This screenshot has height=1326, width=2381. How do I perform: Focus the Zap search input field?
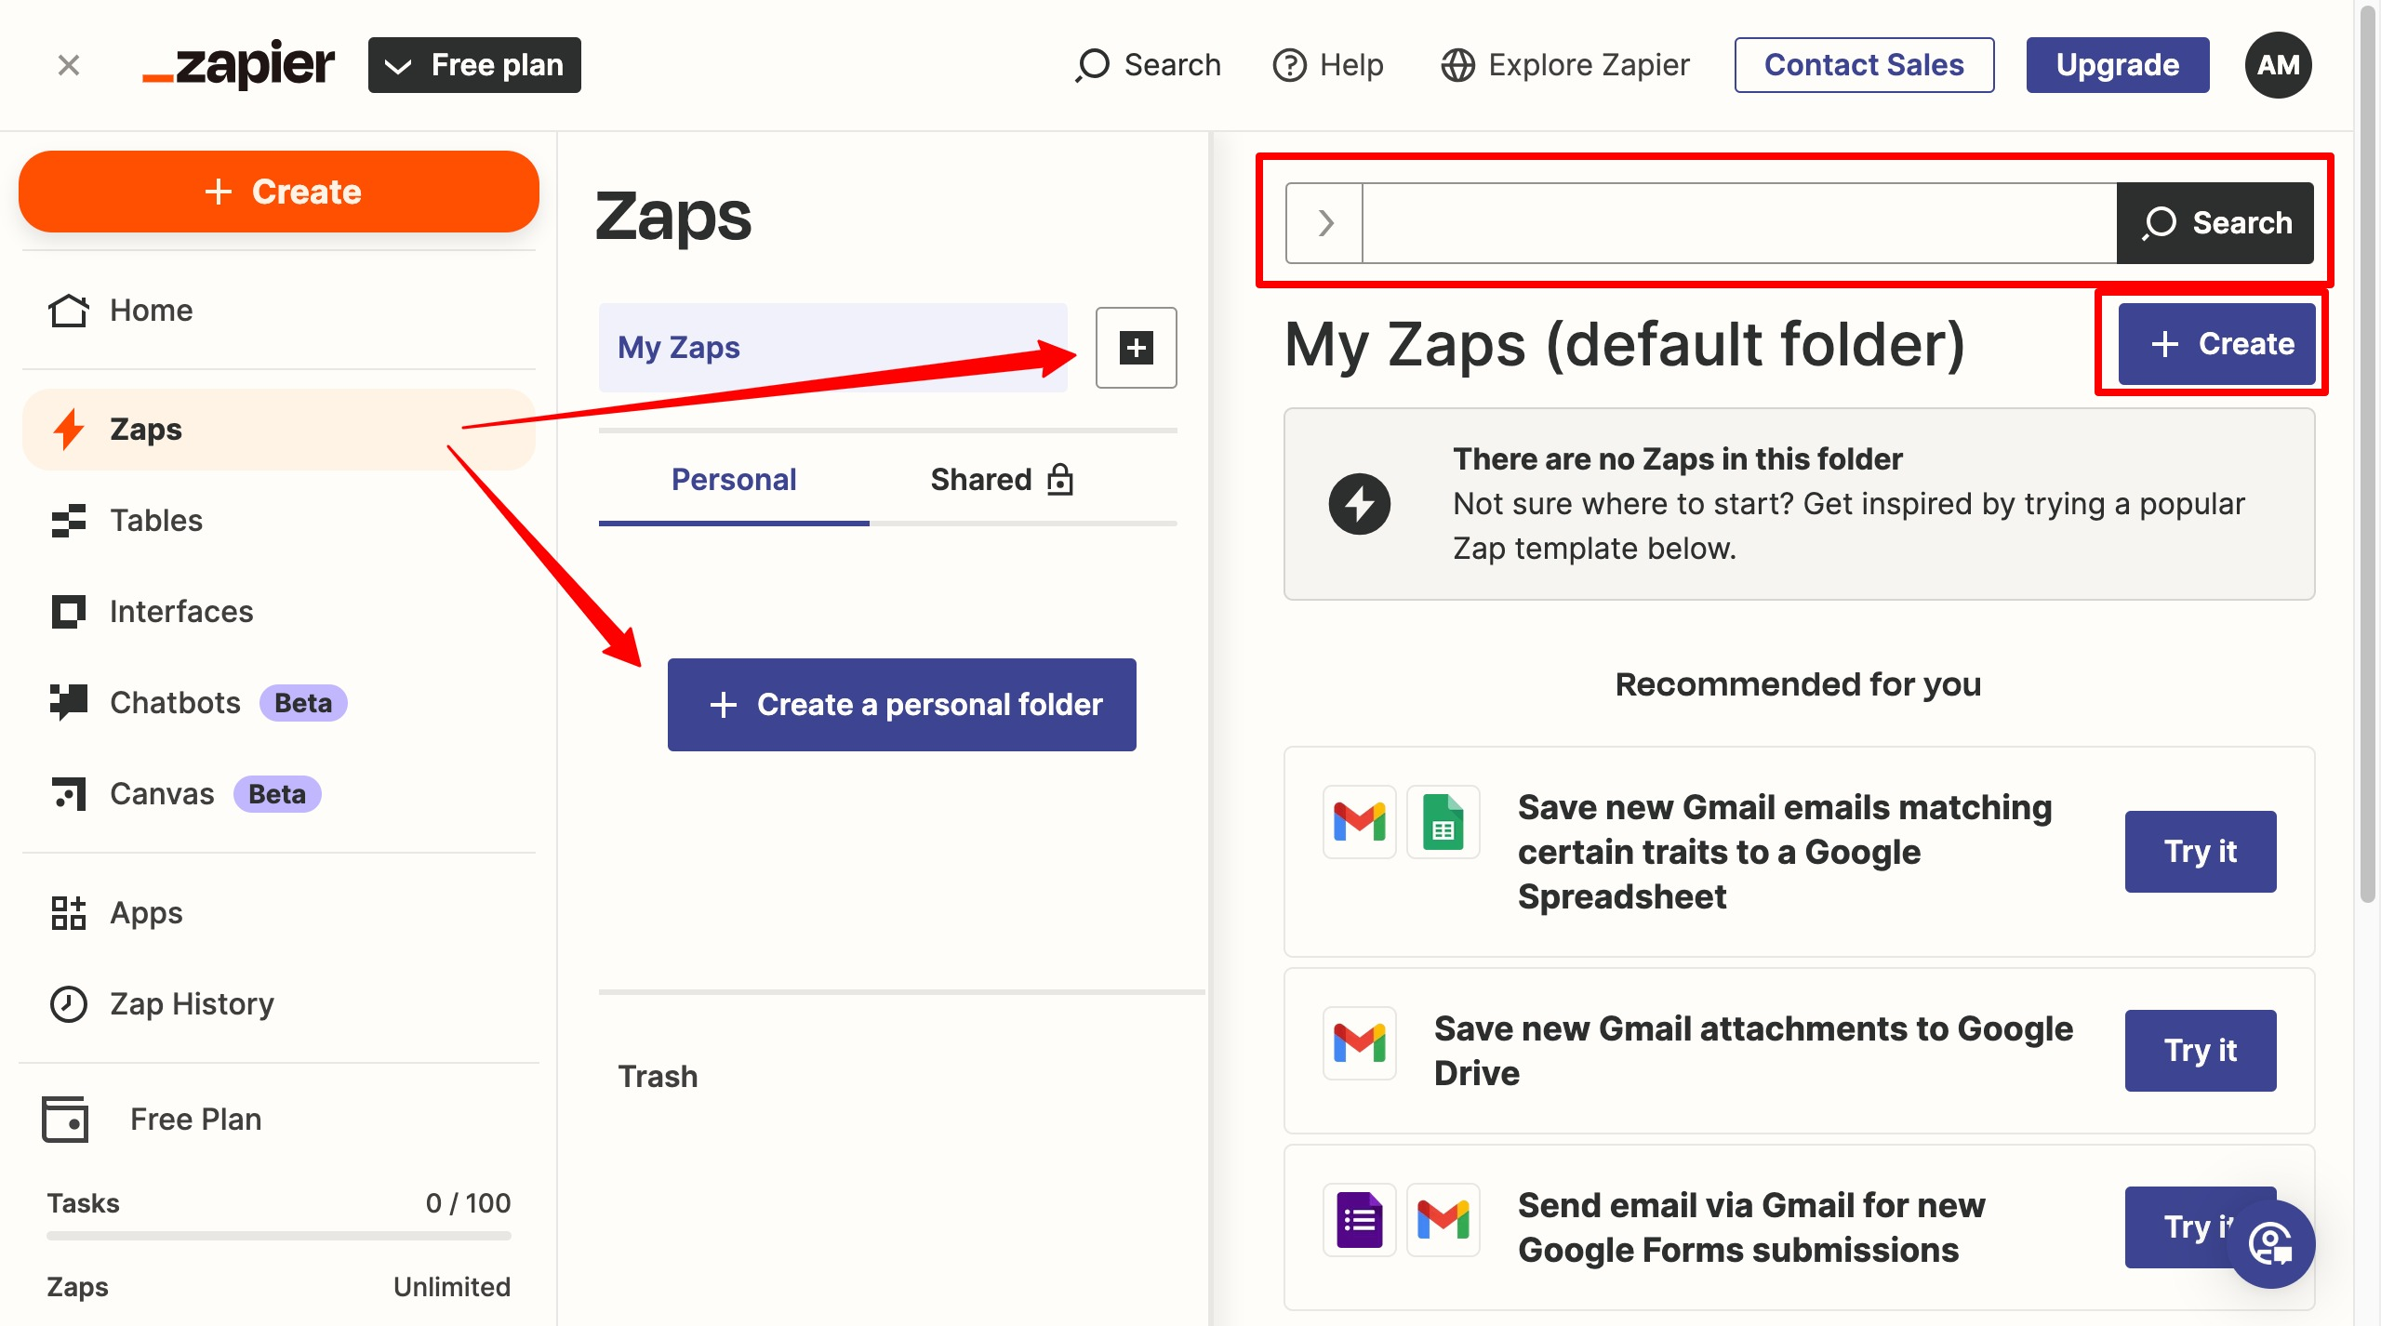pyautogui.click(x=1739, y=223)
